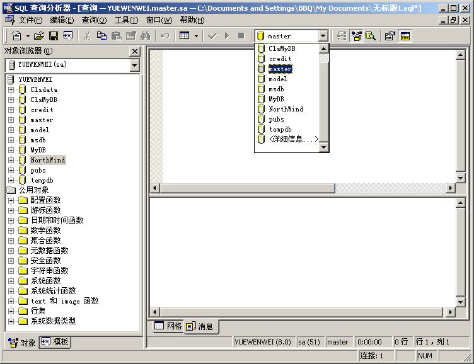Open a file with the folder icon

tap(38, 36)
